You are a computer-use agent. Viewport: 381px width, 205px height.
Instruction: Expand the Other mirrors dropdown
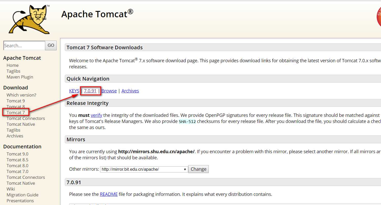144,169
